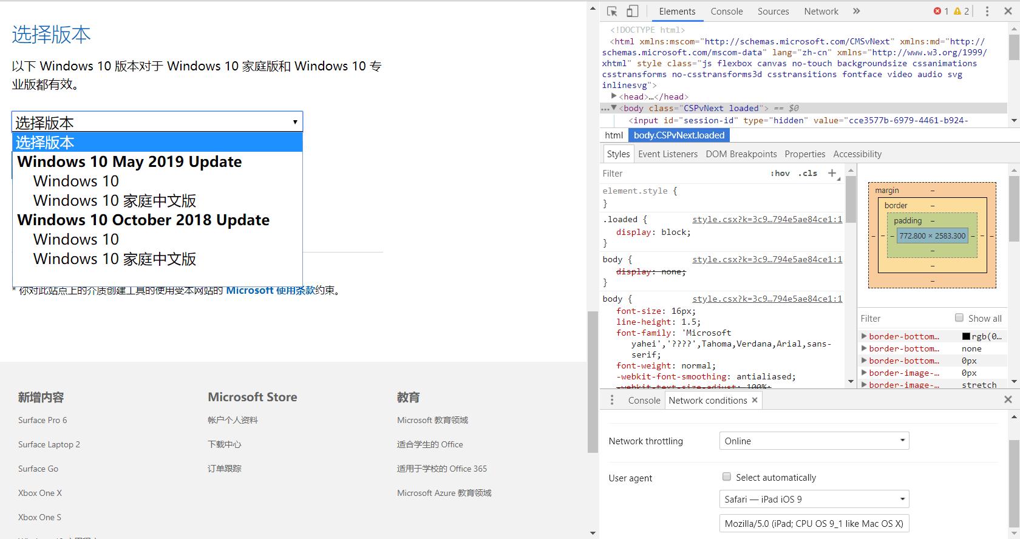
Task: Select body.CSPvNext.loaded breadcrumb
Action: tap(679, 135)
